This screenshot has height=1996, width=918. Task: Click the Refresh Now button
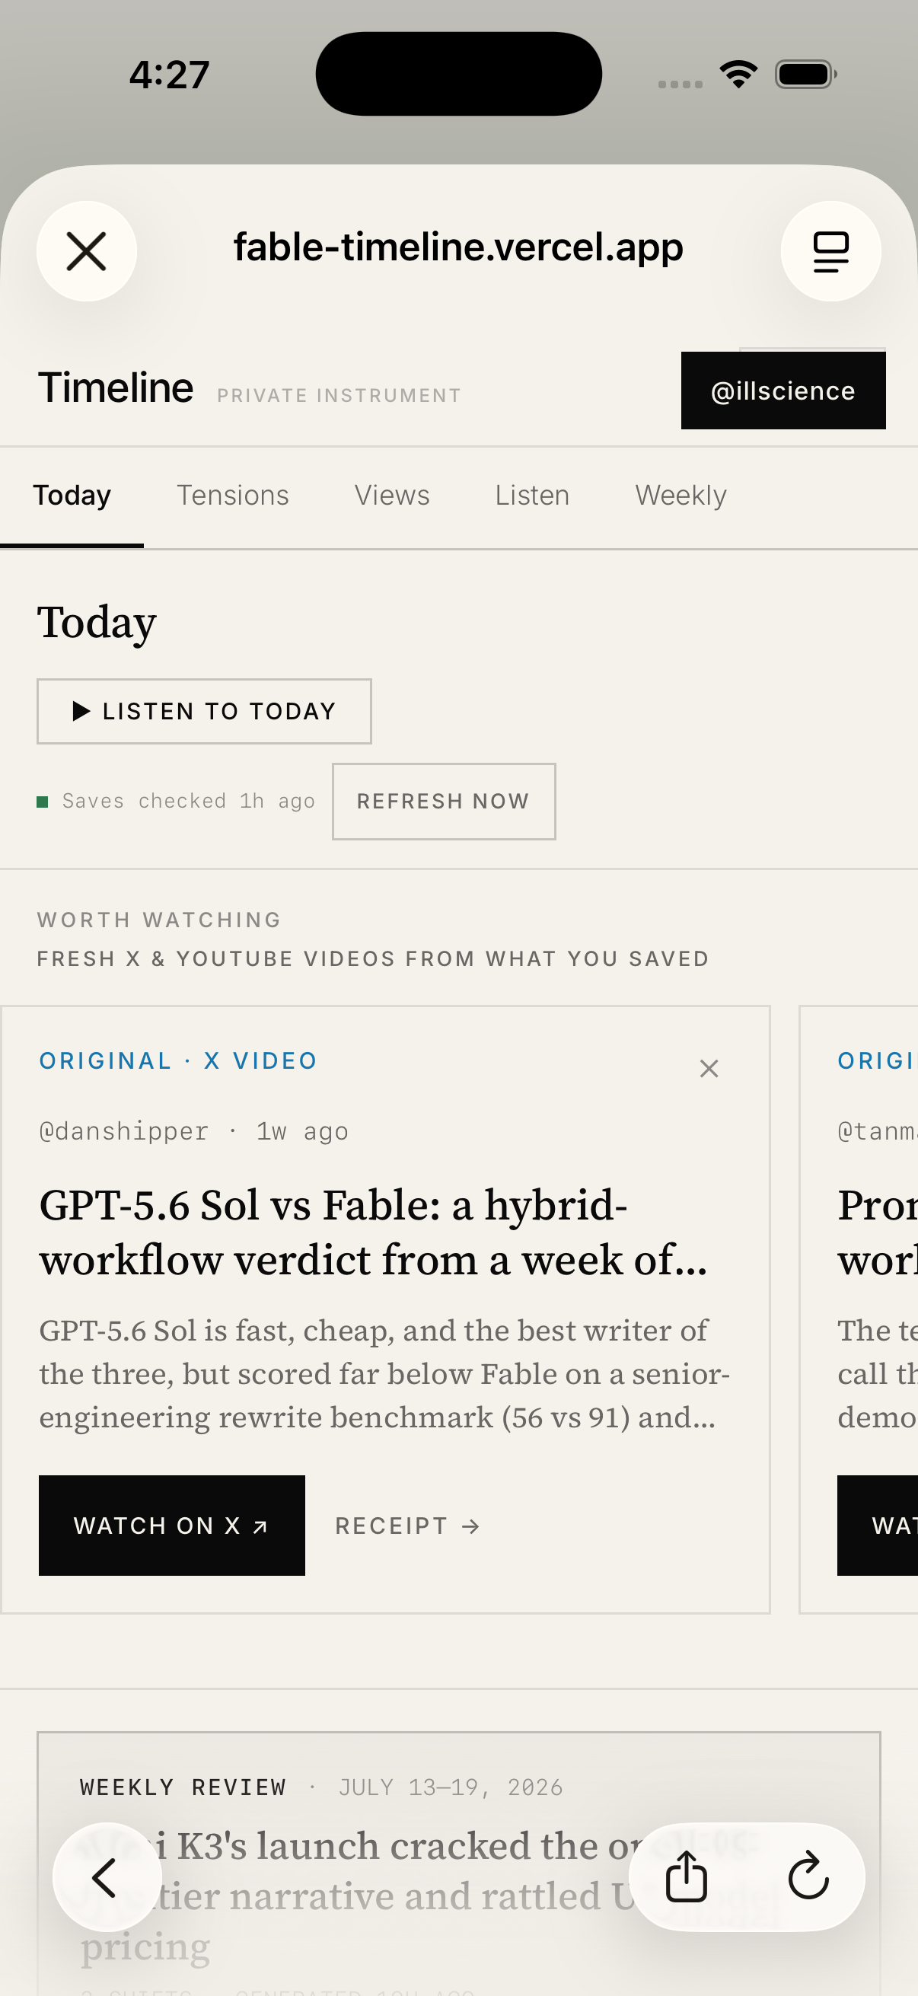point(444,801)
